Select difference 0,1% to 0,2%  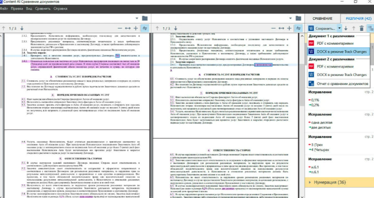(339, 99)
